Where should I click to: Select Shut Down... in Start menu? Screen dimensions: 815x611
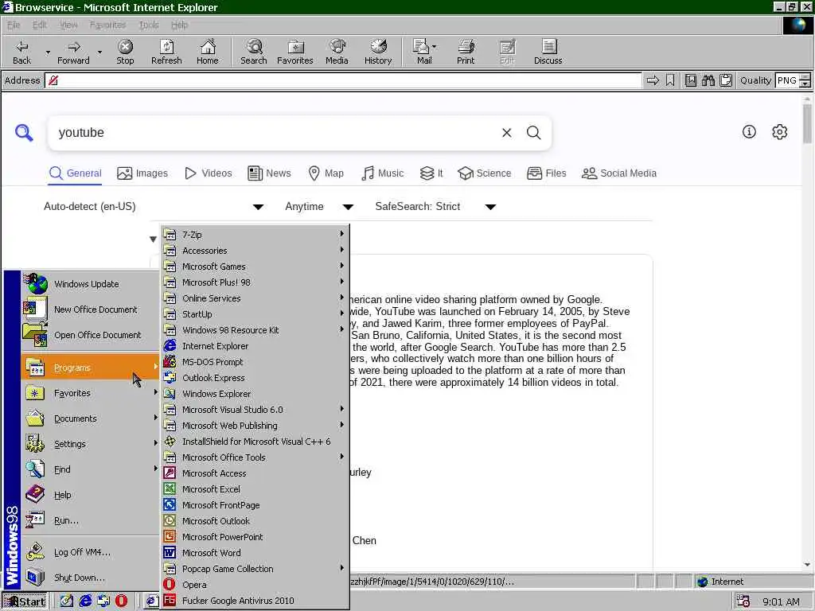[x=91, y=578]
